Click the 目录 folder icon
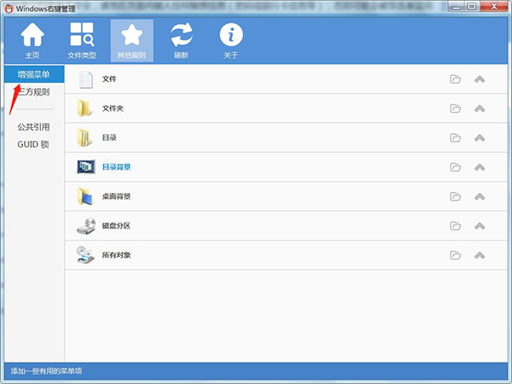The width and height of the screenshot is (512, 384). (84, 137)
